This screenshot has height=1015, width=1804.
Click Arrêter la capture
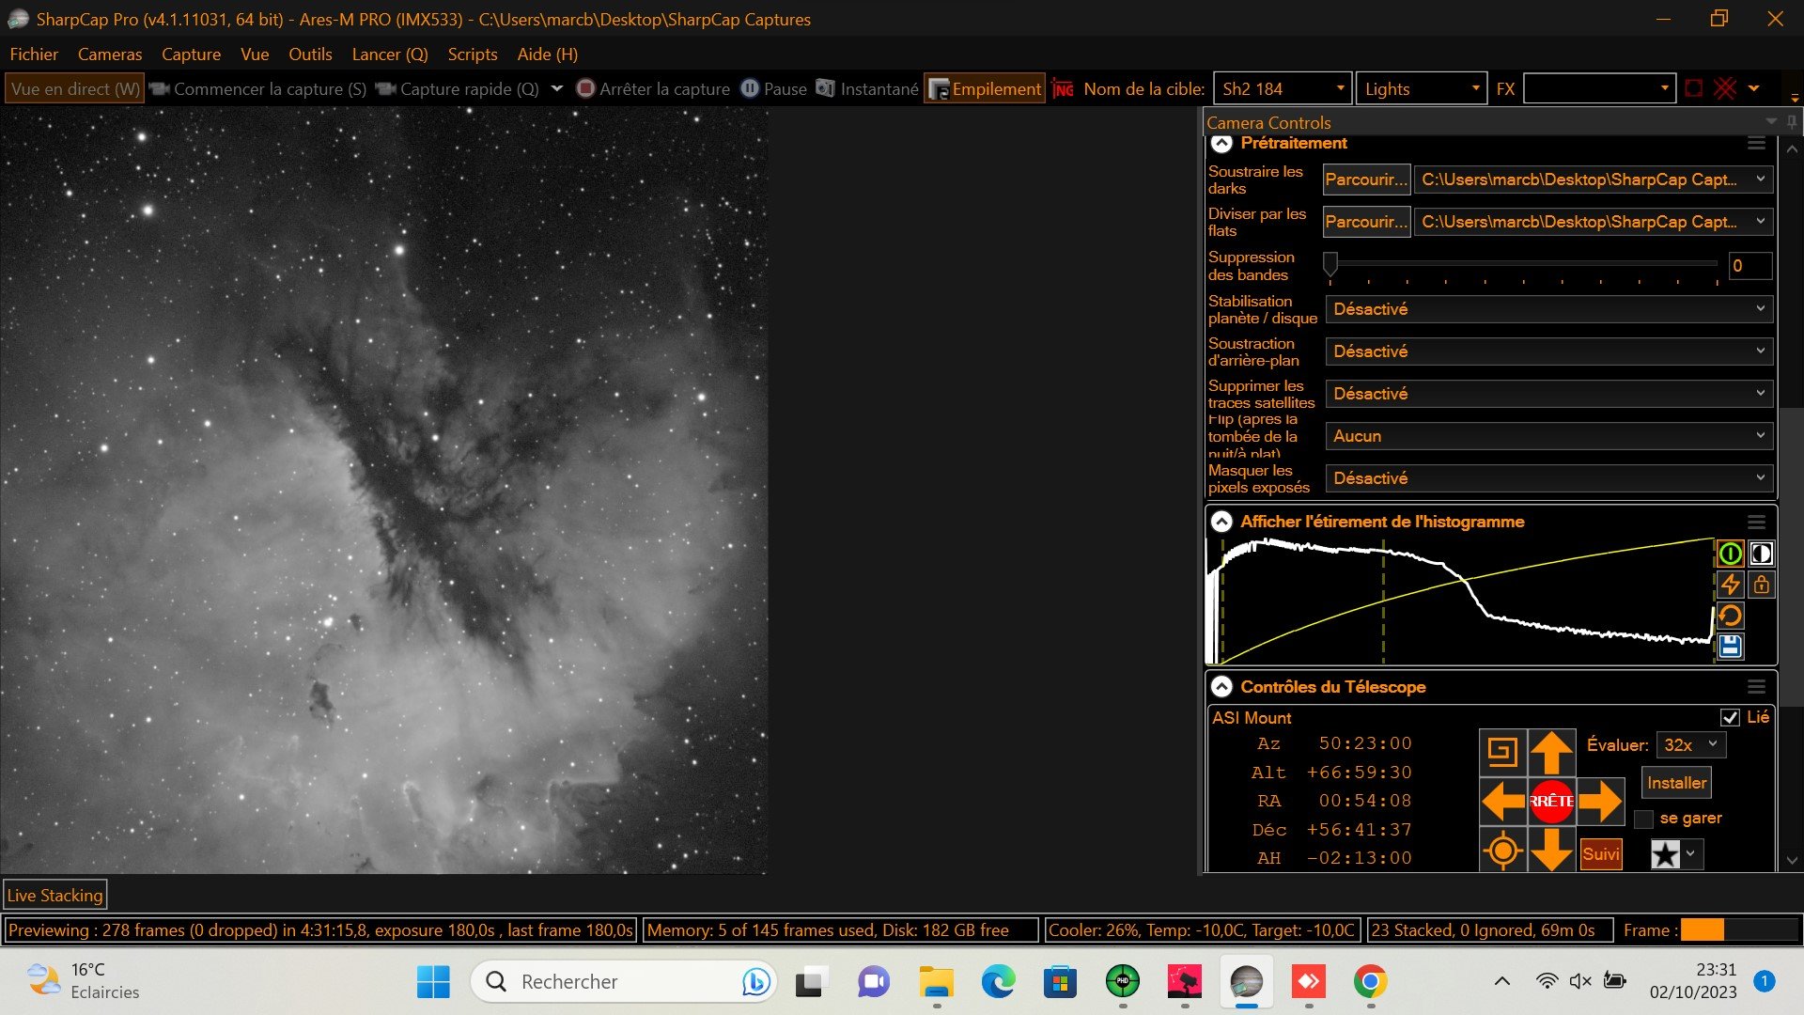653,89
